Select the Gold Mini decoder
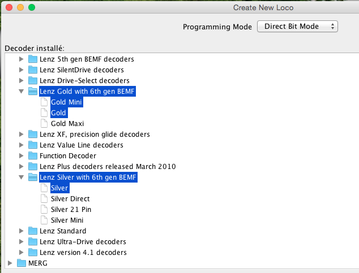This screenshot has width=359, height=273. coord(66,102)
